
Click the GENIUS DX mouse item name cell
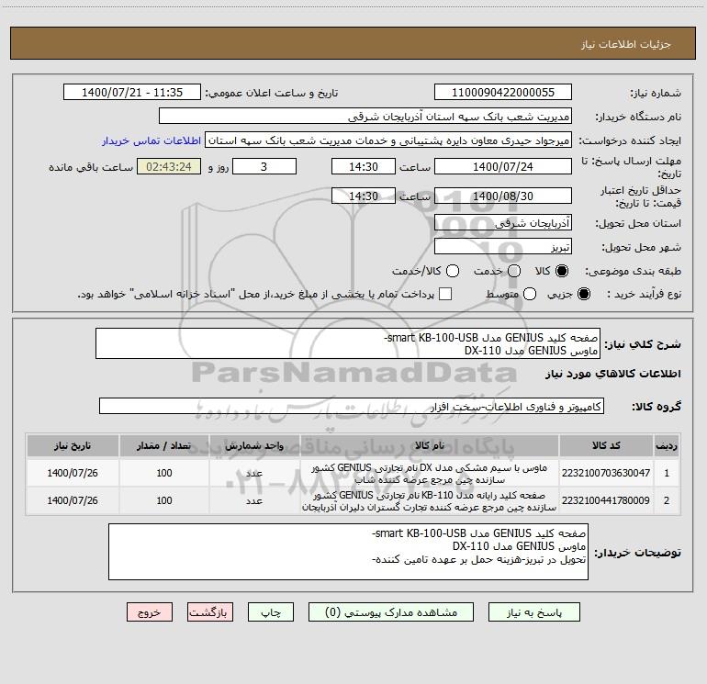tap(430, 473)
